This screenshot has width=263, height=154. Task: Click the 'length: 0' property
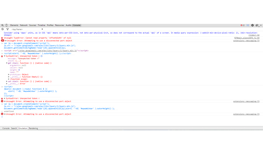15,70
